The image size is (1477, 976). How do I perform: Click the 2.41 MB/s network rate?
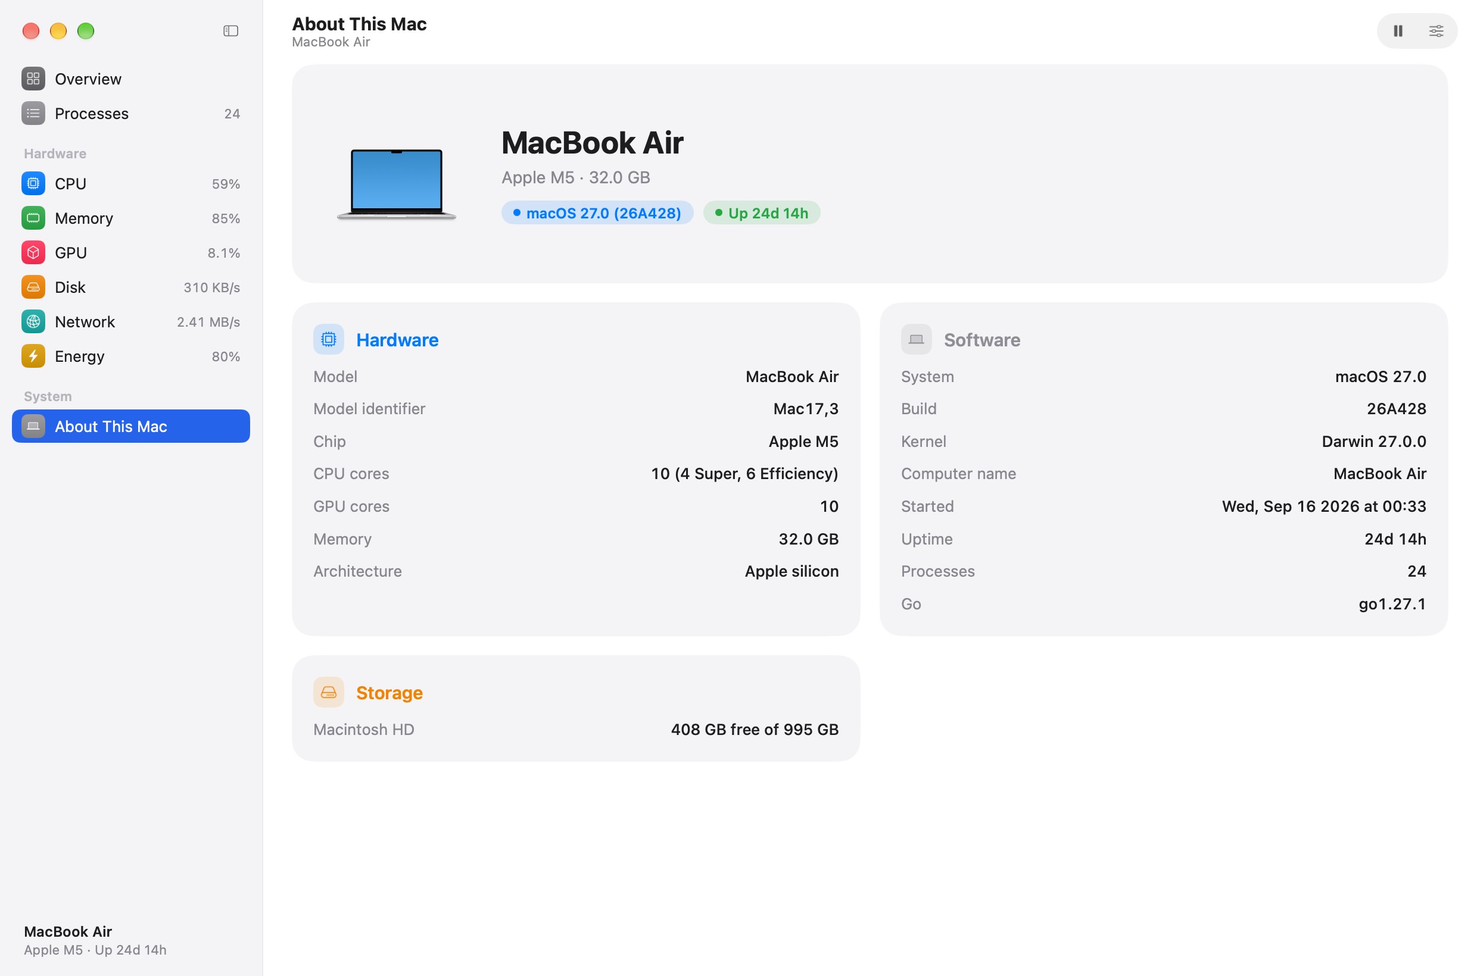[x=208, y=322]
